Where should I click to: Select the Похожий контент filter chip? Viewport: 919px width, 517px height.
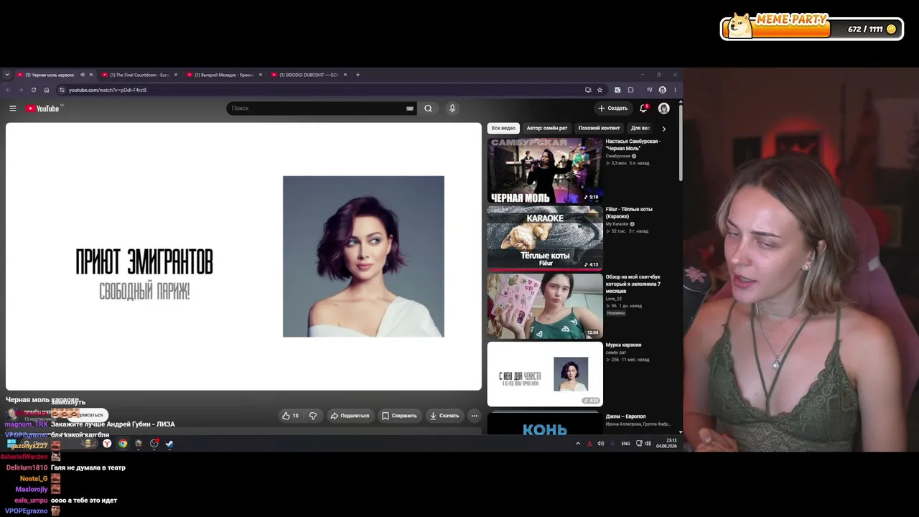tap(599, 129)
